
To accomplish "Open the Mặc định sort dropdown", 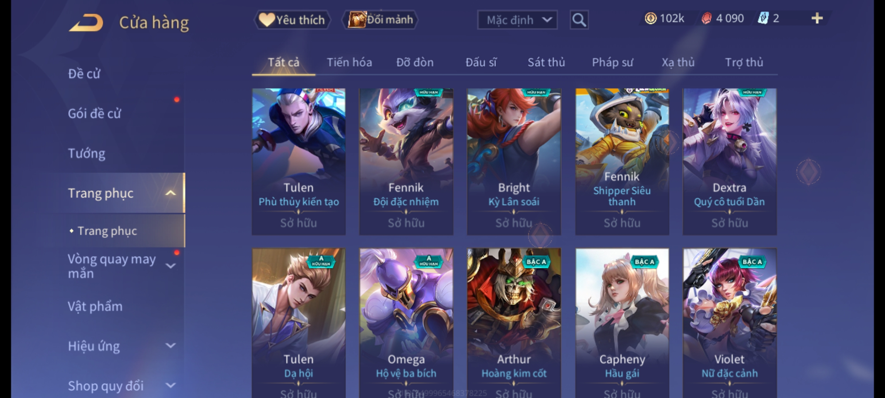I will [517, 20].
